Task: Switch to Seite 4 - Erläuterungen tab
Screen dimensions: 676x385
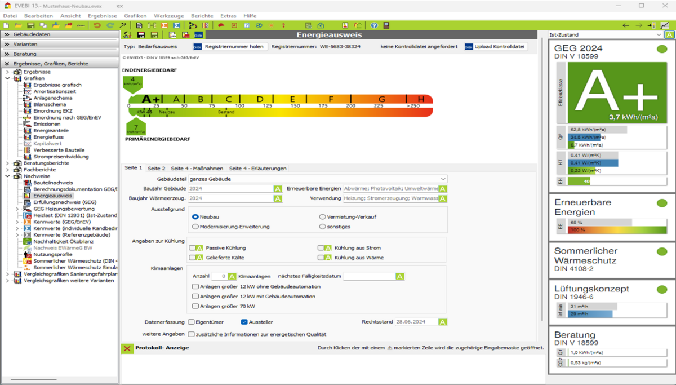Action: pos(257,168)
